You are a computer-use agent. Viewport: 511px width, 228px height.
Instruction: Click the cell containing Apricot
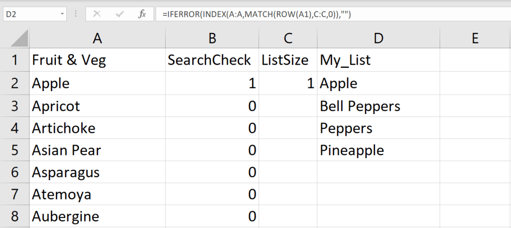pyautogui.click(x=97, y=106)
